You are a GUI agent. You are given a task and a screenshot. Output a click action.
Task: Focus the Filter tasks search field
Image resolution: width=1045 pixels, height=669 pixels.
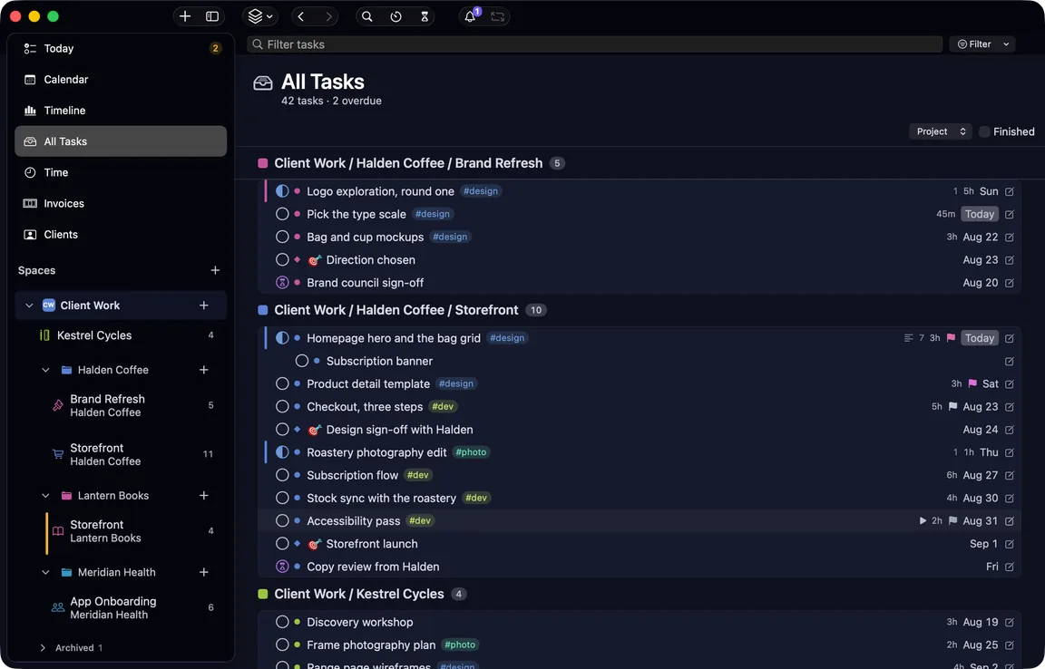click(x=594, y=44)
